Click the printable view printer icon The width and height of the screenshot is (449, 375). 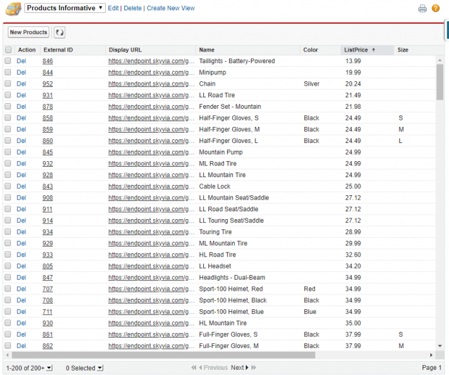coord(423,8)
